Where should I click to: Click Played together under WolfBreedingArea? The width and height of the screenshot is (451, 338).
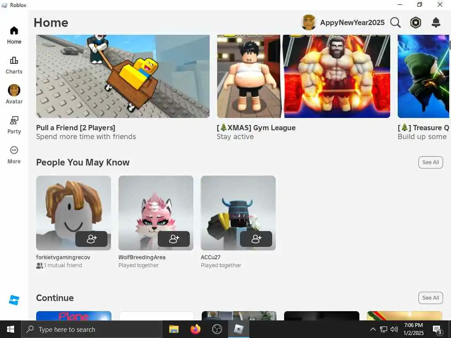coord(139,265)
